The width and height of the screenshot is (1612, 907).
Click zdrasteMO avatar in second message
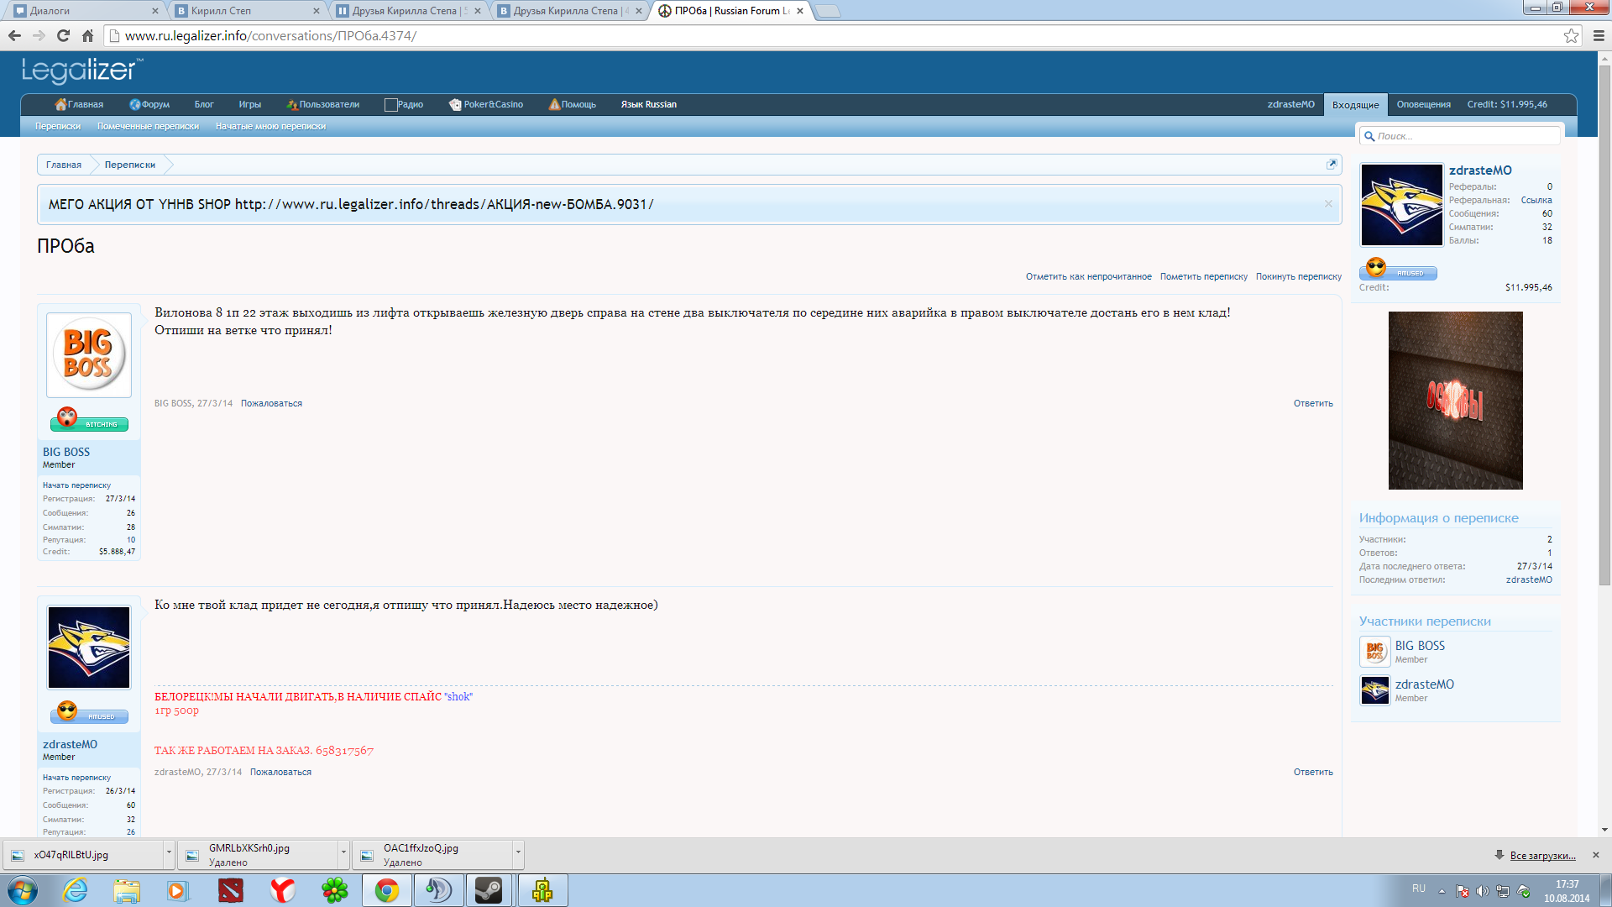click(89, 647)
